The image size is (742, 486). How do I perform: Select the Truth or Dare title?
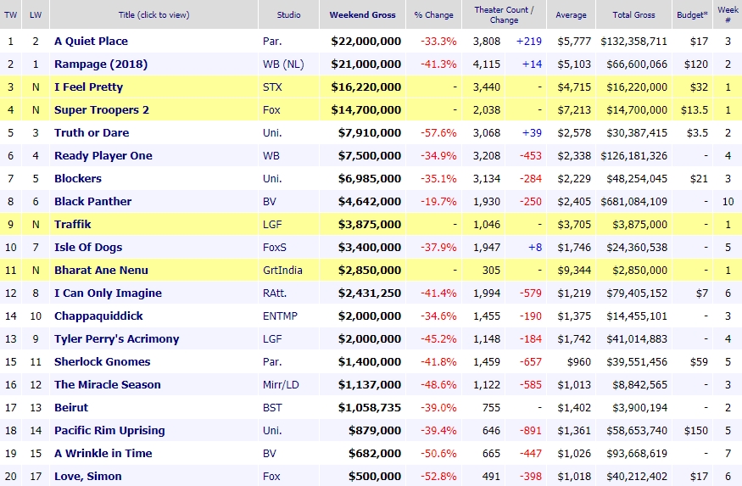point(92,132)
